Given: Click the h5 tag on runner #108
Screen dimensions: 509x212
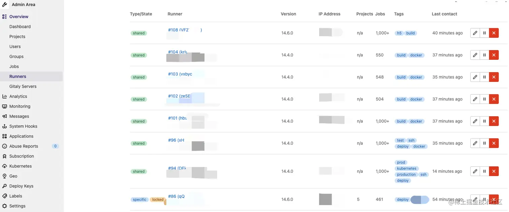Looking at the screenshot, I should click(399, 33).
